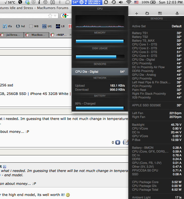Open the Time Machine menu bar icon

(x=114, y=2)
